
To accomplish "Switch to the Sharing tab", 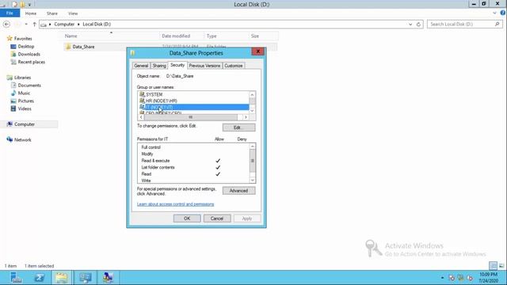I will (x=159, y=66).
